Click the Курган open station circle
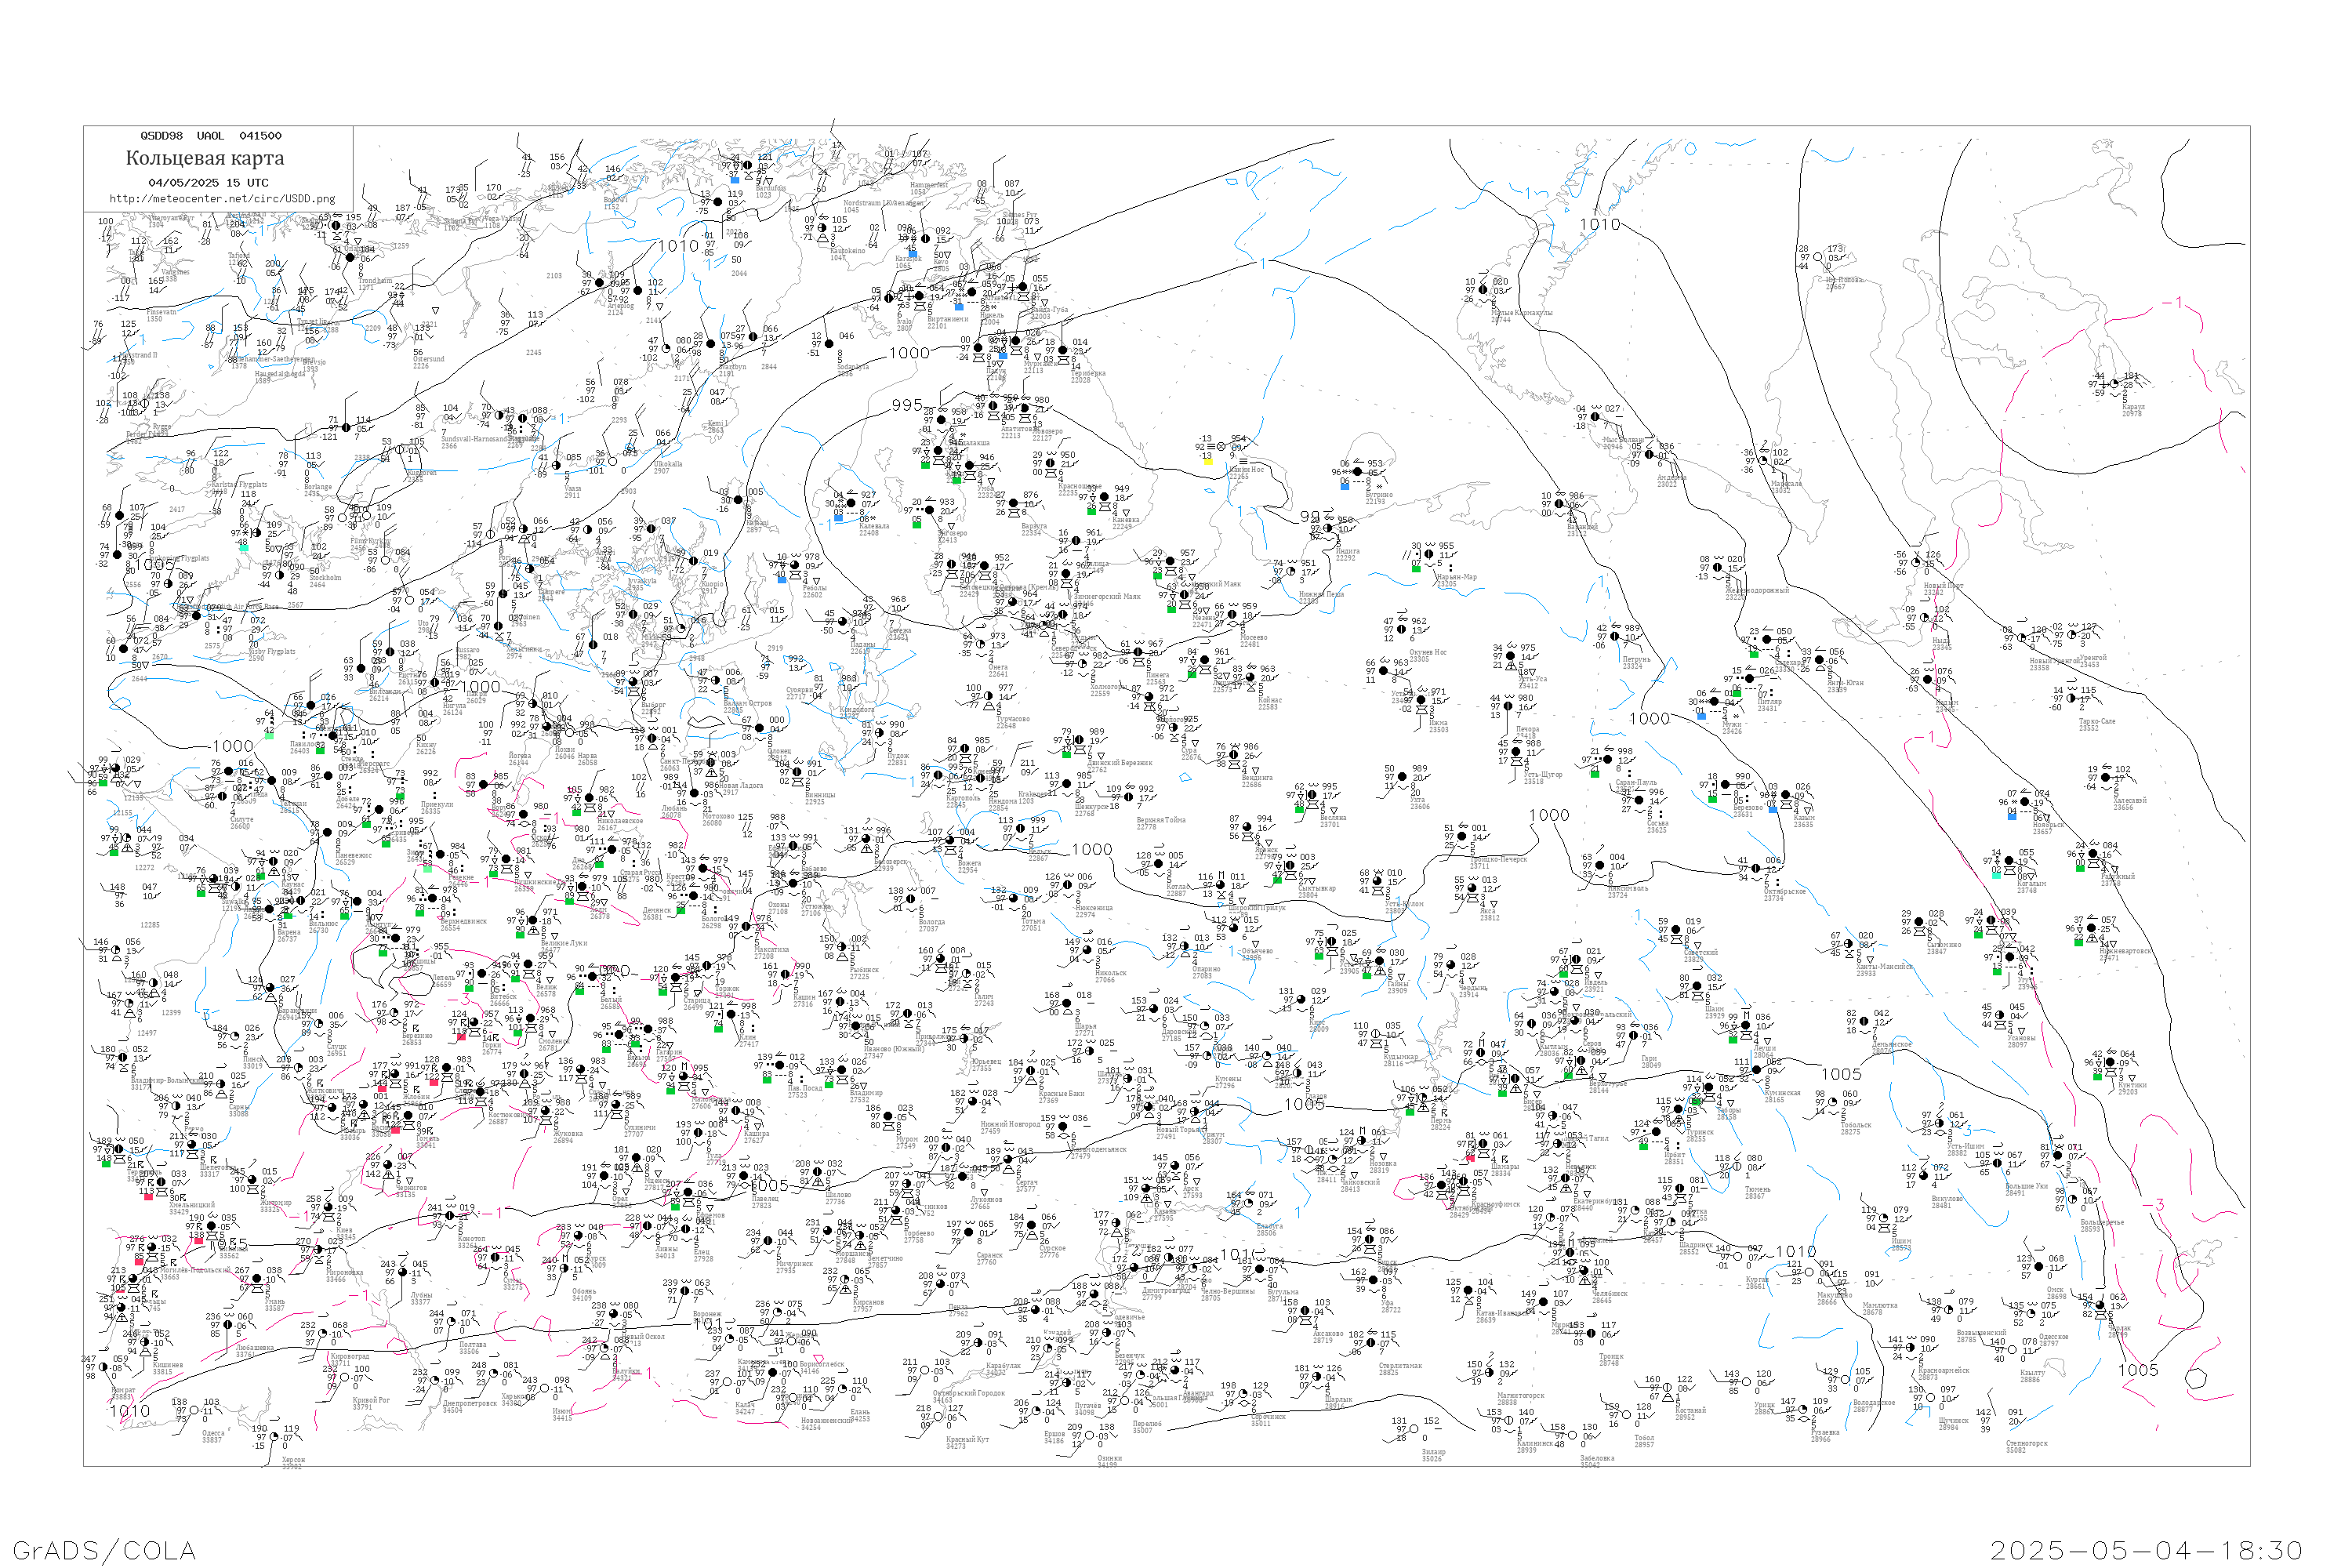2352x1568 pixels. 1738,1256
